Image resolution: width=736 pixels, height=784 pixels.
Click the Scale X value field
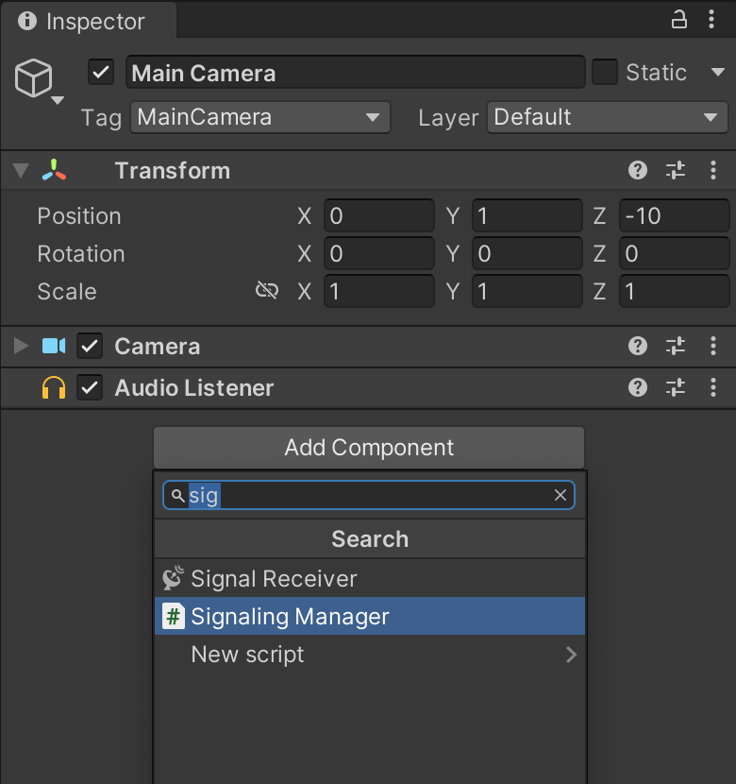(379, 291)
